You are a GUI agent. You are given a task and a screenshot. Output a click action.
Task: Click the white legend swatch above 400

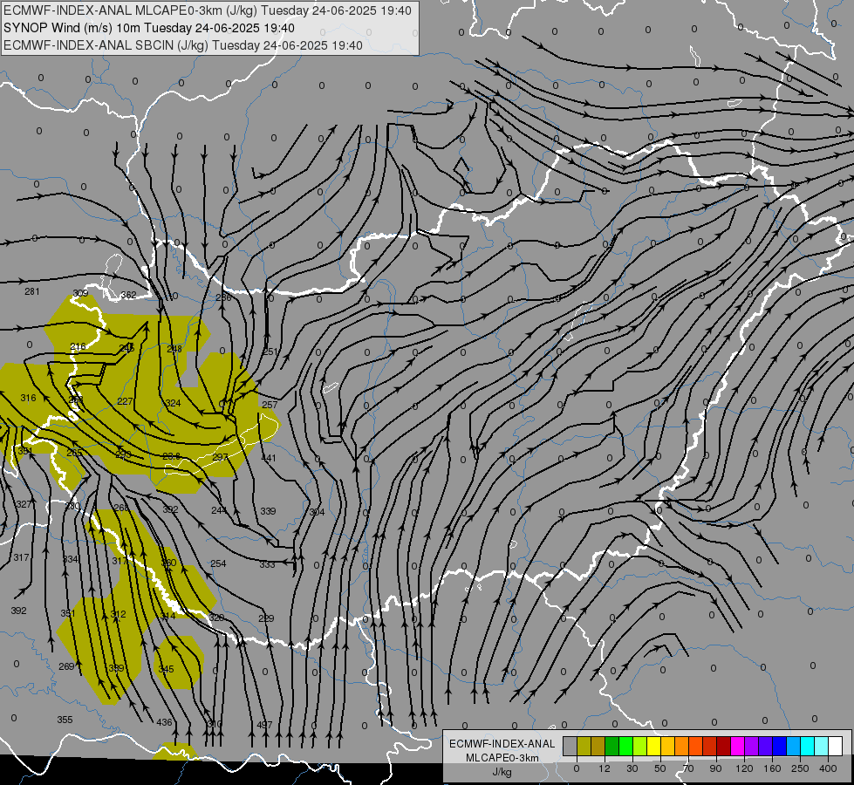pyautogui.click(x=836, y=746)
